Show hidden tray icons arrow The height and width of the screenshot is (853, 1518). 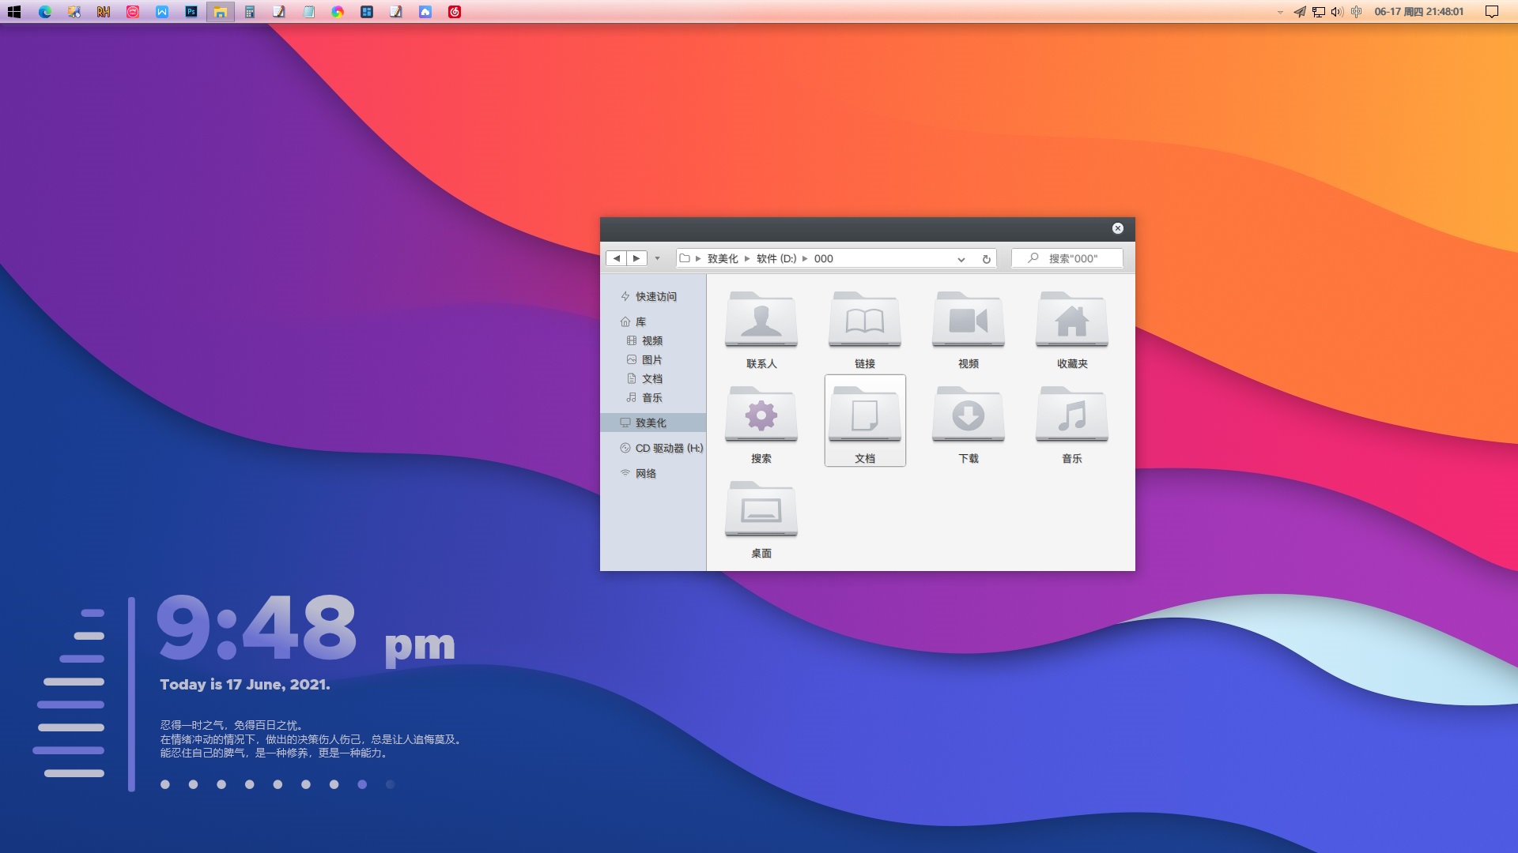[x=1280, y=13]
